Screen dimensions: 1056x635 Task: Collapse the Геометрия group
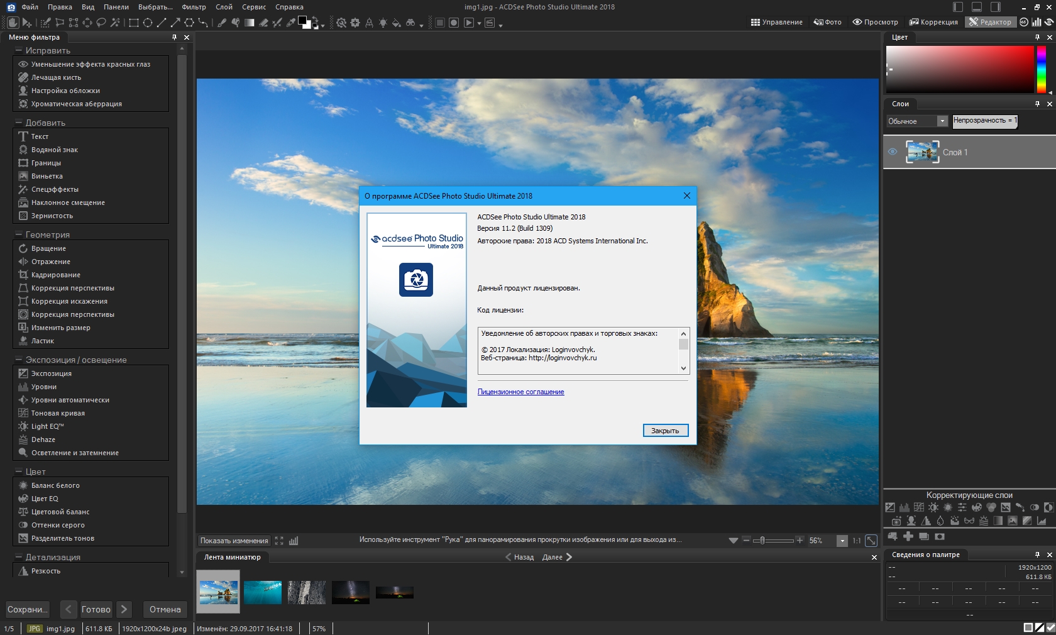click(19, 235)
